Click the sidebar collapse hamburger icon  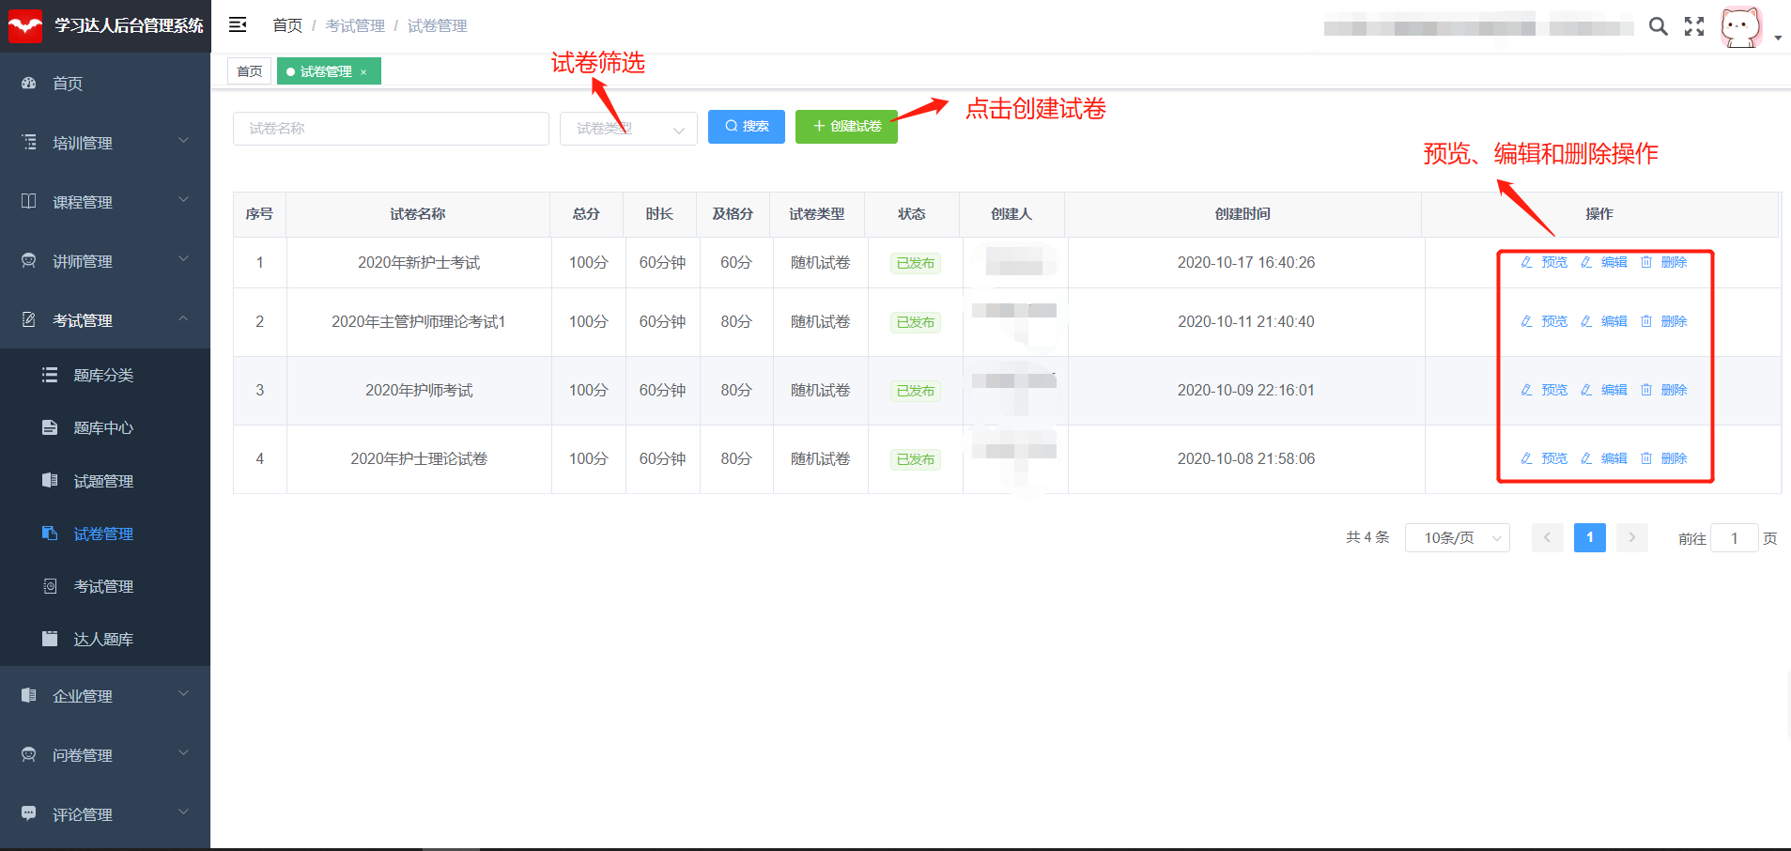click(x=238, y=24)
